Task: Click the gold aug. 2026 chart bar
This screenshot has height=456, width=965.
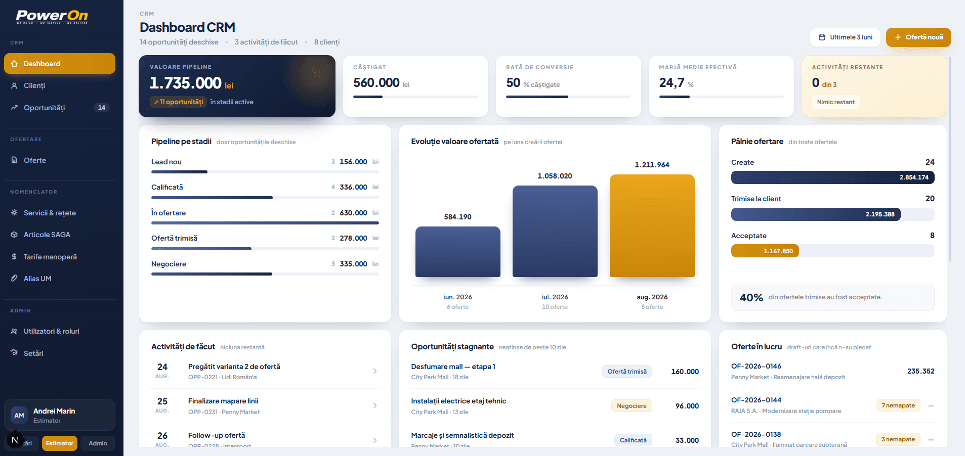Action: tap(652, 225)
